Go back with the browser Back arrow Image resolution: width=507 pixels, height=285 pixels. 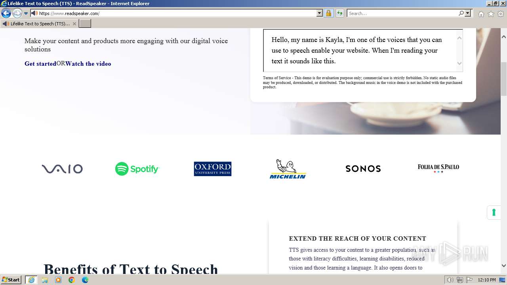pos(6,13)
